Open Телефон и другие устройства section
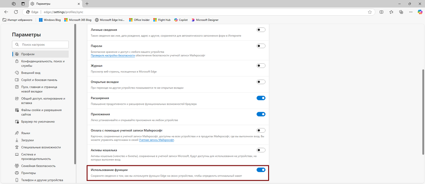Image resolution: width=425 pixels, height=184 pixels. click(x=40, y=180)
